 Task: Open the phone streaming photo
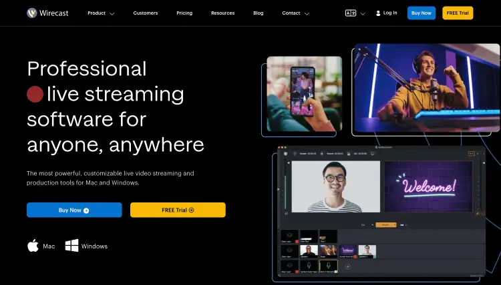tap(304, 94)
